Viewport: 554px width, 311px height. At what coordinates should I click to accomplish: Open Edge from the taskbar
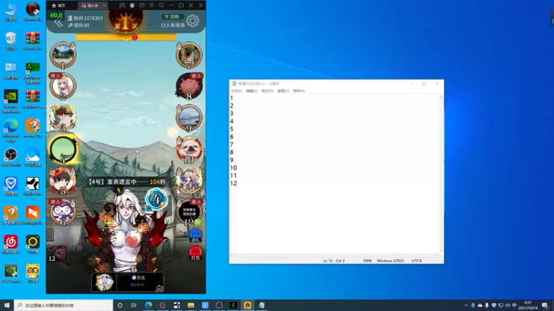[148, 305]
